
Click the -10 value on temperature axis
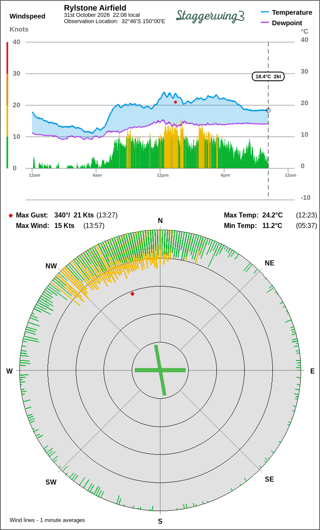[x=305, y=198]
